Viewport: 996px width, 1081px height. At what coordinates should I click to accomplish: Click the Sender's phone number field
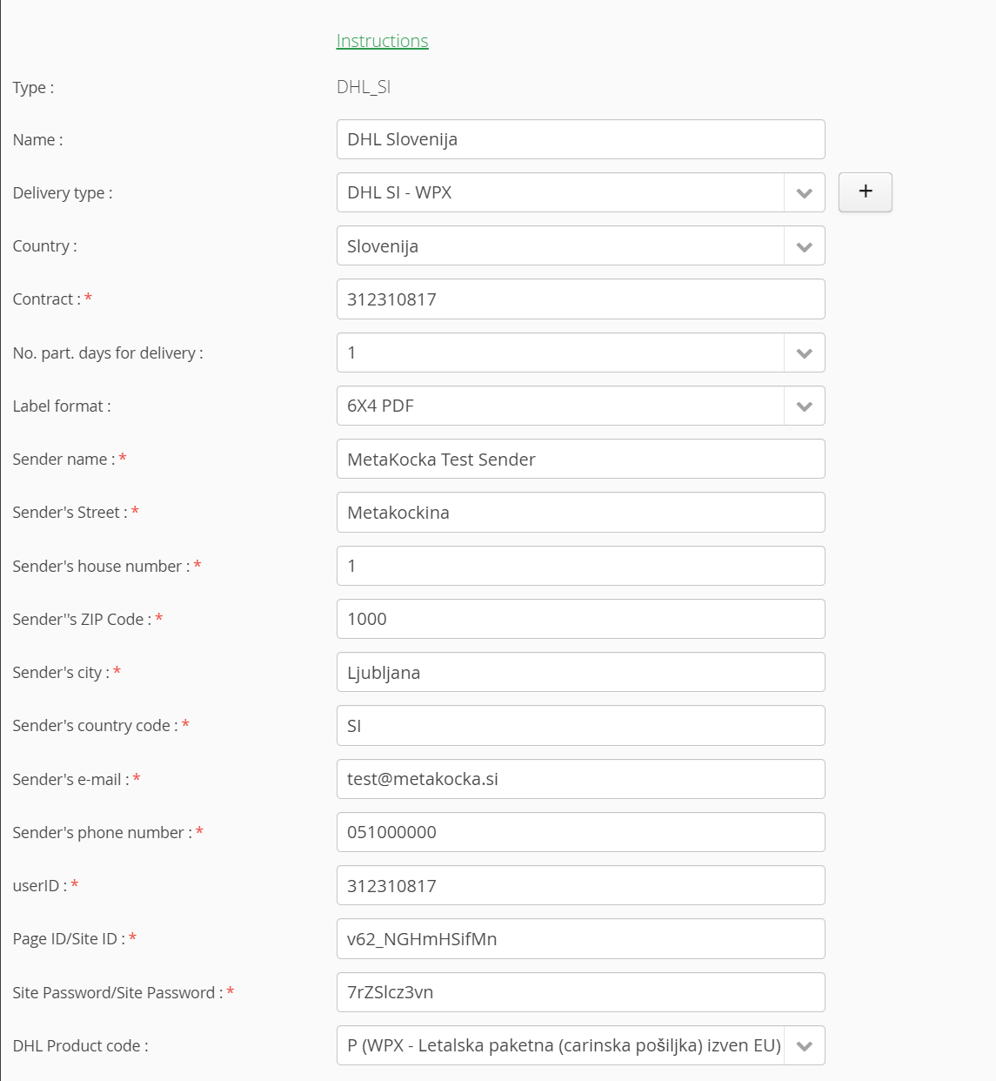click(x=580, y=832)
